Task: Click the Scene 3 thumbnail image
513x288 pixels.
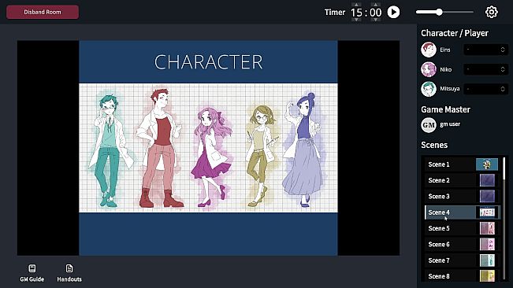Action: tap(487, 196)
